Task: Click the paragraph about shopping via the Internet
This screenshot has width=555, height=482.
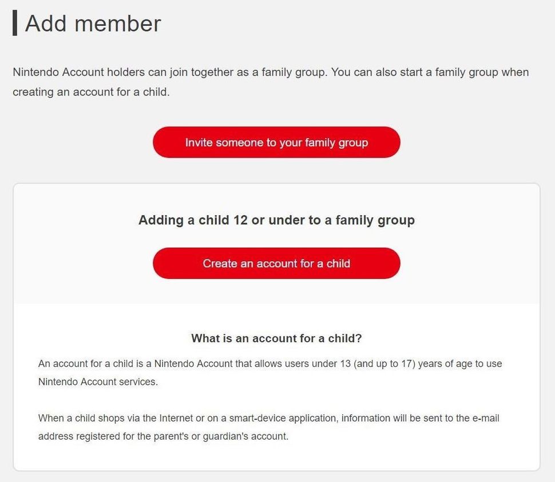Action: point(269,427)
